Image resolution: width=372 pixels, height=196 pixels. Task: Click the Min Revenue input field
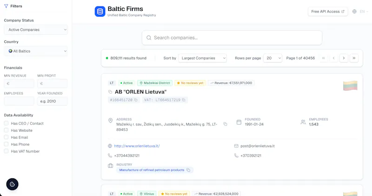click(x=19, y=84)
